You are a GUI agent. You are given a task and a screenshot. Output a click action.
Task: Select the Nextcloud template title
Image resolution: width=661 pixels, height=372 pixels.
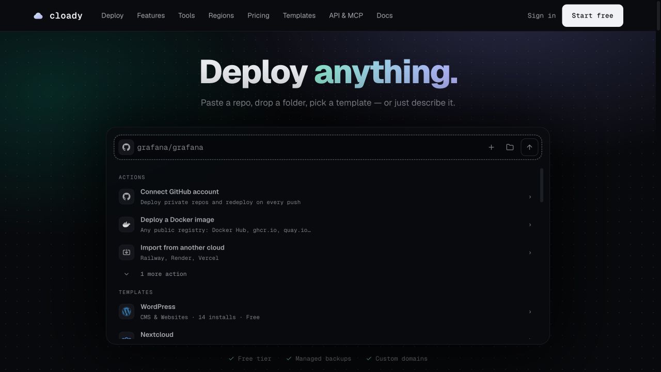pos(157,335)
